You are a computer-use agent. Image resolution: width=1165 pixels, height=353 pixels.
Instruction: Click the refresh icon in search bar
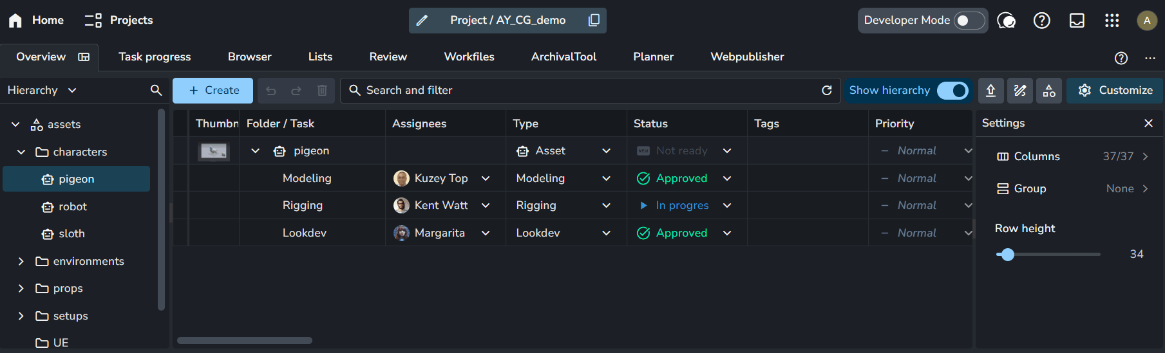point(827,91)
